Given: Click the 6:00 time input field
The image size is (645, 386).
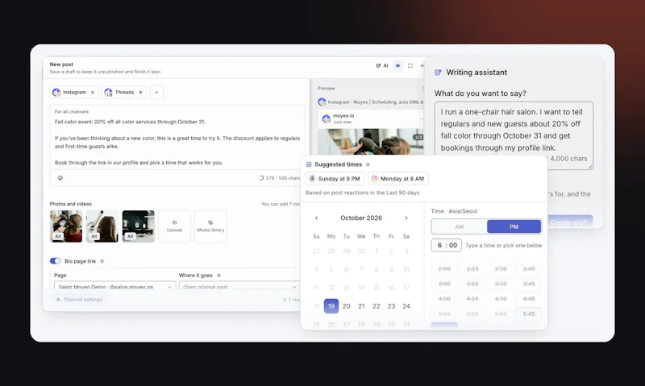Looking at the screenshot, I should pos(447,246).
